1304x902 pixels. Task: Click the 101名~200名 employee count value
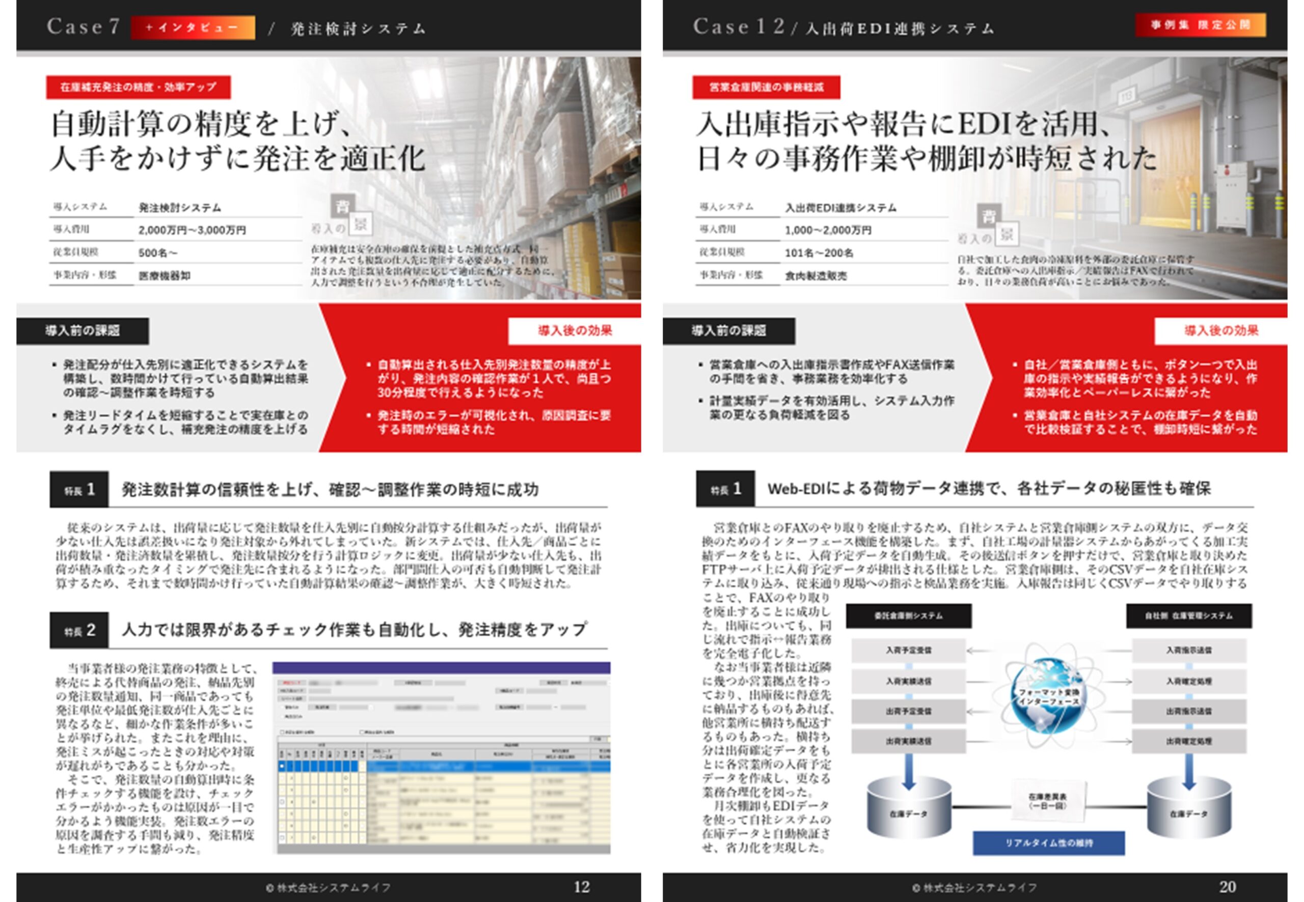(x=819, y=252)
